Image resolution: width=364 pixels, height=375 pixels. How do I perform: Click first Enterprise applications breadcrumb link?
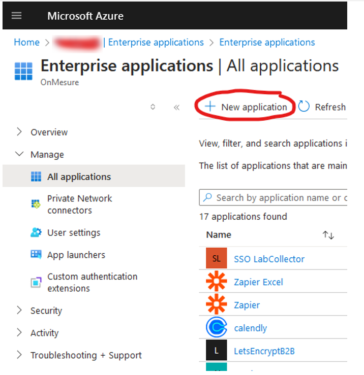coord(156,42)
